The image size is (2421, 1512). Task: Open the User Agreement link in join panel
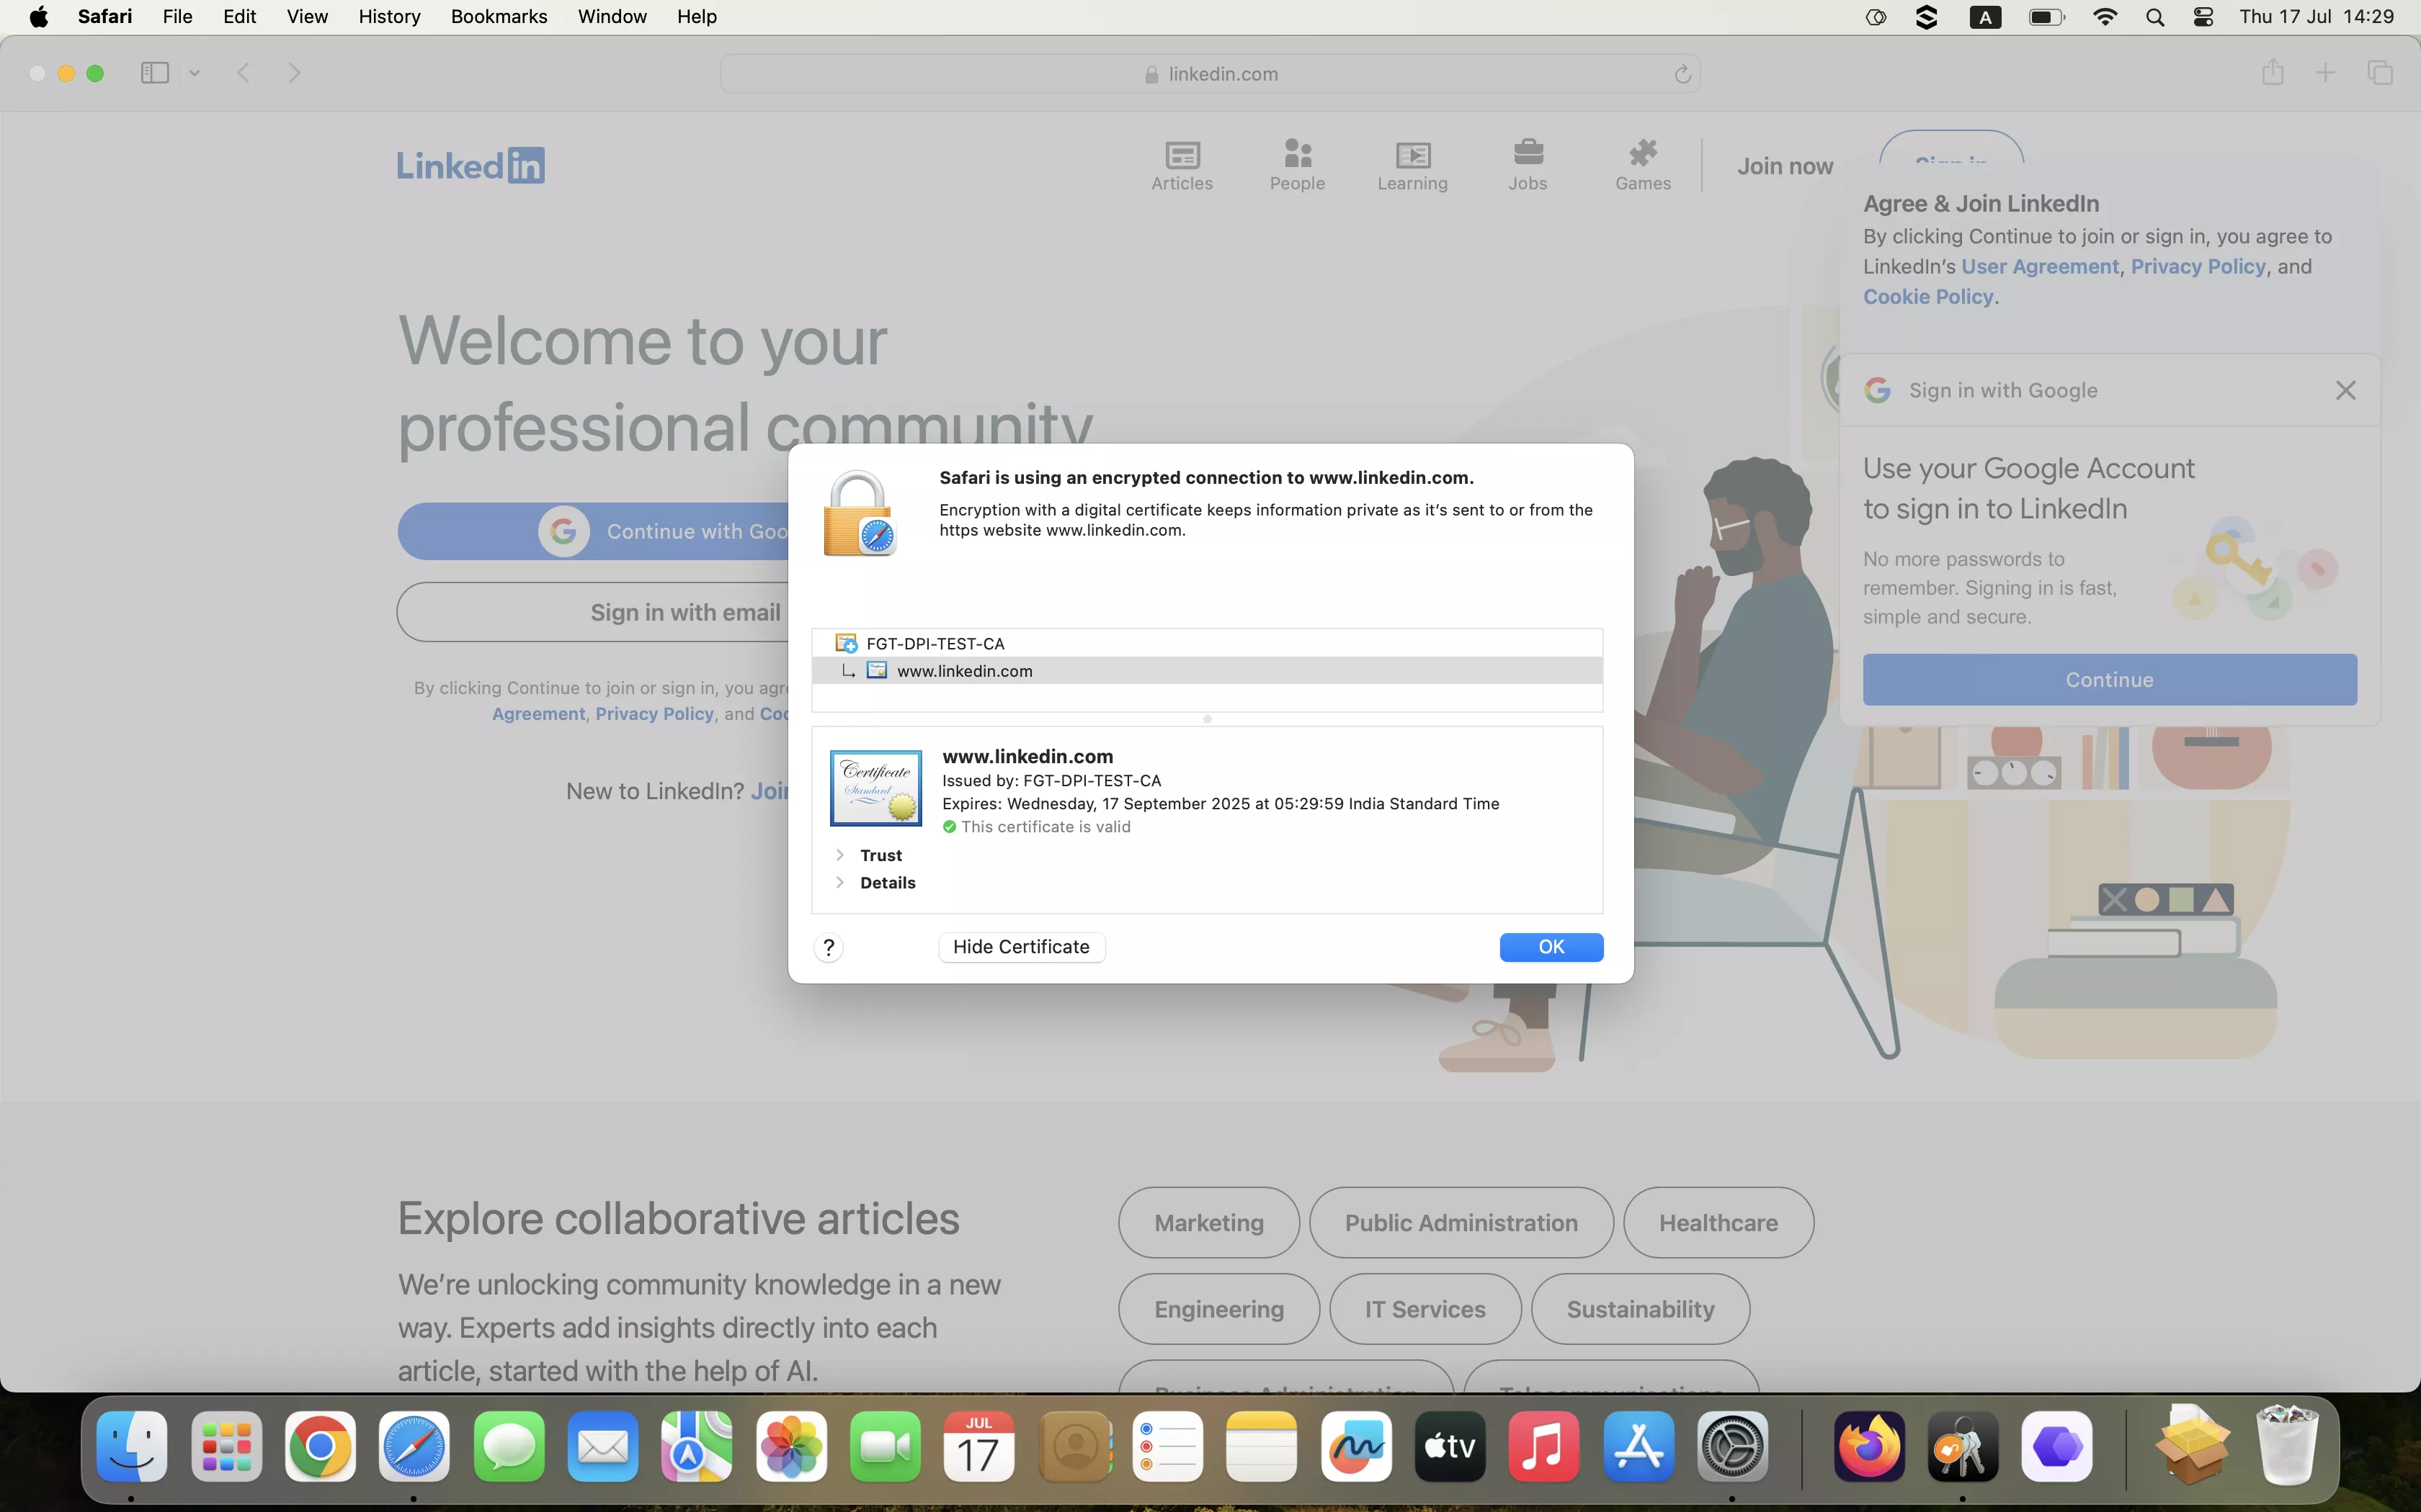[2040, 267]
